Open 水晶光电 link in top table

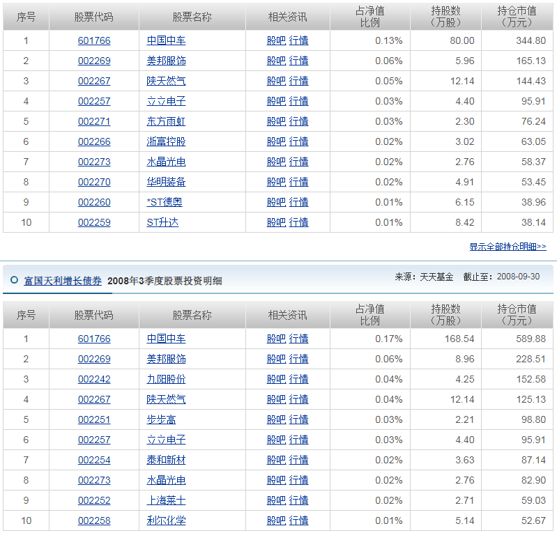pyautogui.click(x=166, y=162)
